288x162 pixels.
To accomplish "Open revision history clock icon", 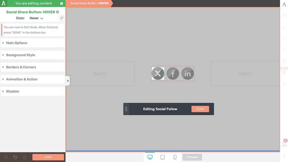I will [6, 157].
